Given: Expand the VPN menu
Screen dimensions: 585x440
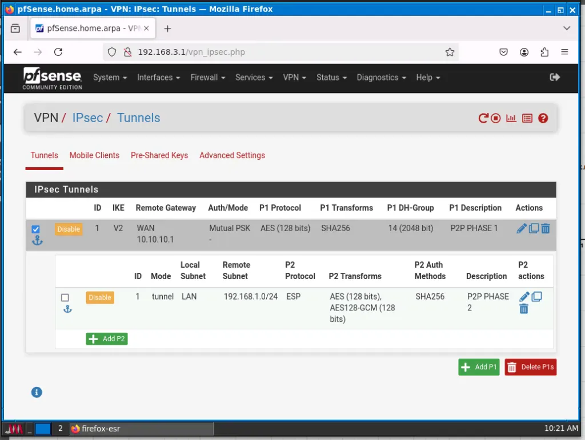Looking at the screenshot, I should pos(294,78).
